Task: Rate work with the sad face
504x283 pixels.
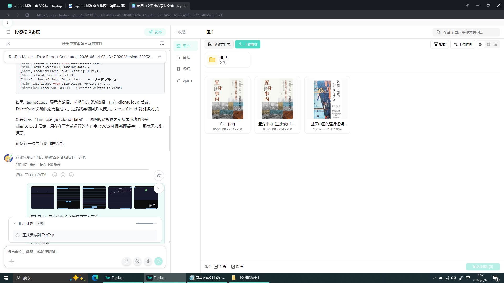Action: tap(71, 175)
